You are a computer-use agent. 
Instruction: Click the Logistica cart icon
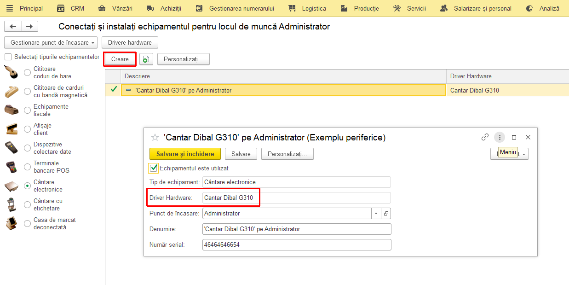[292, 8]
